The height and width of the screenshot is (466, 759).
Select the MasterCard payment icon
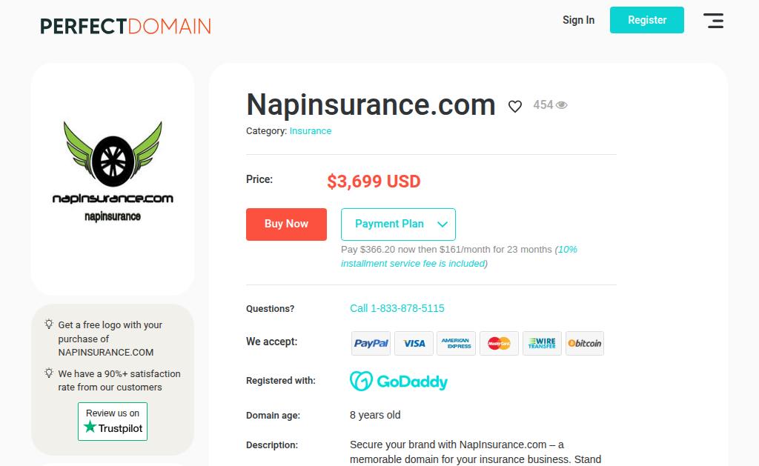(x=499, y=344)
